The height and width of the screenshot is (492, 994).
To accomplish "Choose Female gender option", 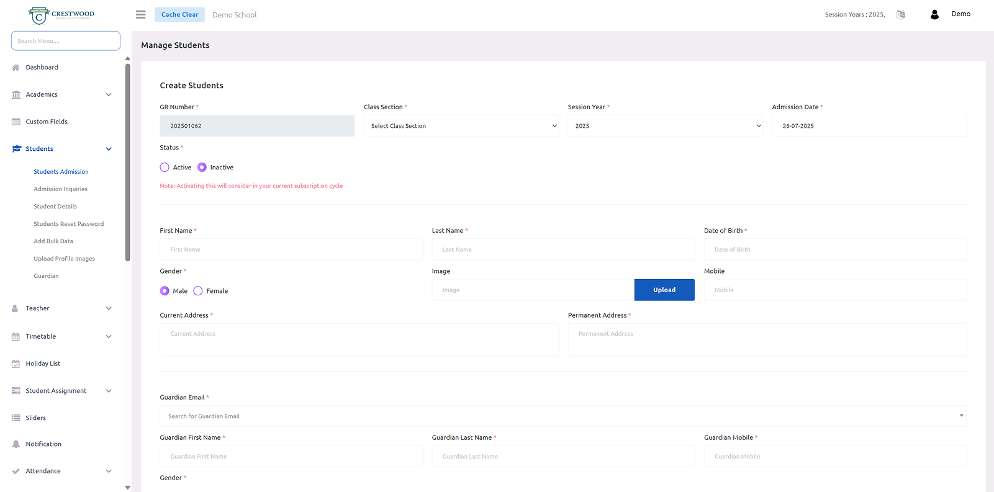I will point(198,291).
